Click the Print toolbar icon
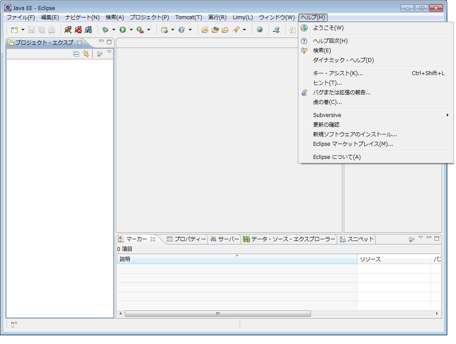Viewport: 456px width, 344px height. [52, 30]
